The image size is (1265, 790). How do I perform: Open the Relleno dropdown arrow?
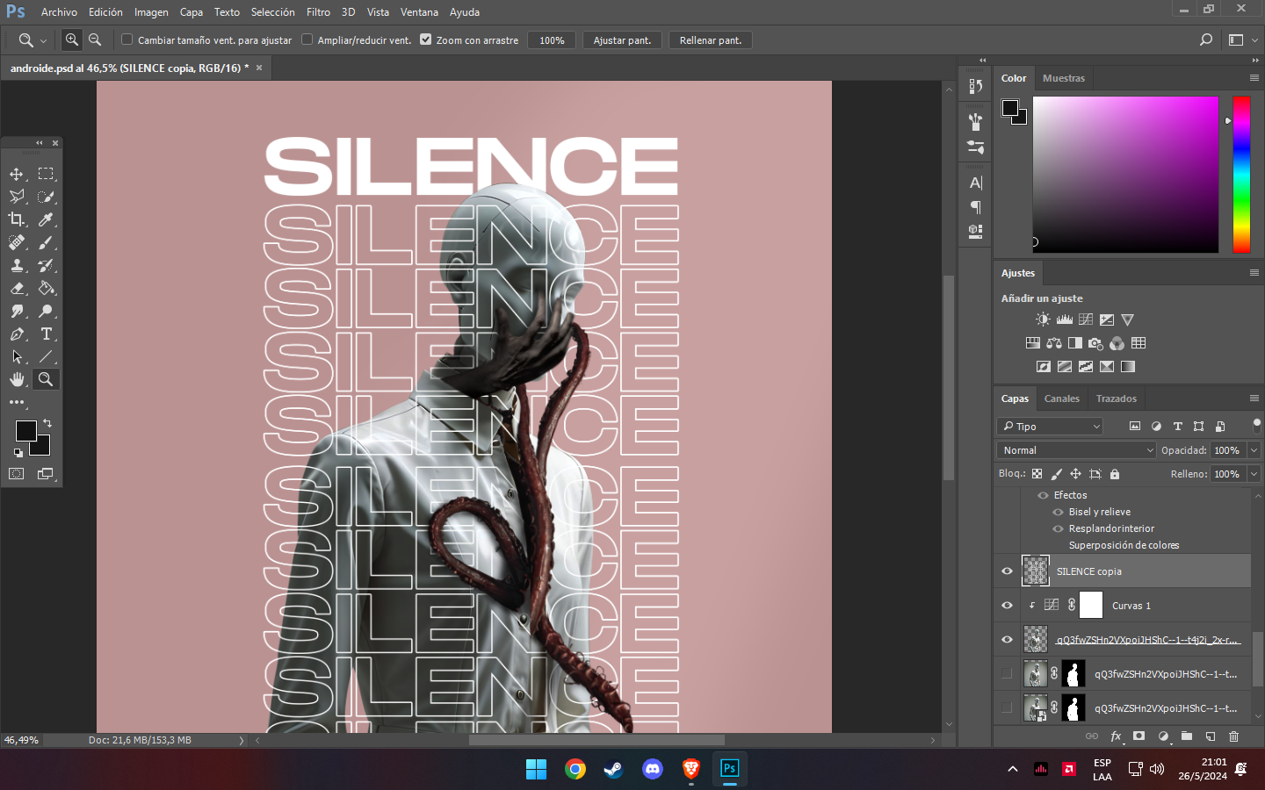pyautogui.click(x=1254, y=474)
